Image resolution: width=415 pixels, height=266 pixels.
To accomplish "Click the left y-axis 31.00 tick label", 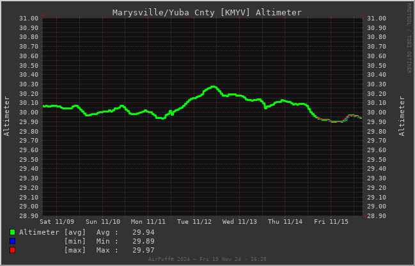I will pyautogui.click(x=29, y=19).
